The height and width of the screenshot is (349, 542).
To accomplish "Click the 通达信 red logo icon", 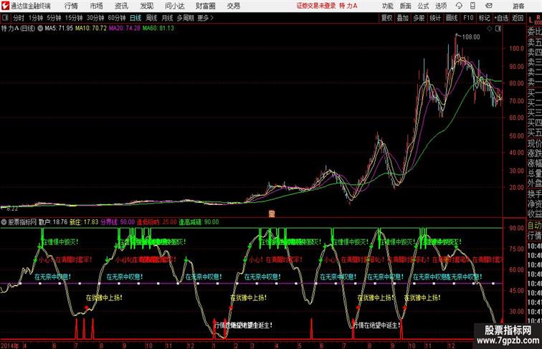I will point(5,6).
